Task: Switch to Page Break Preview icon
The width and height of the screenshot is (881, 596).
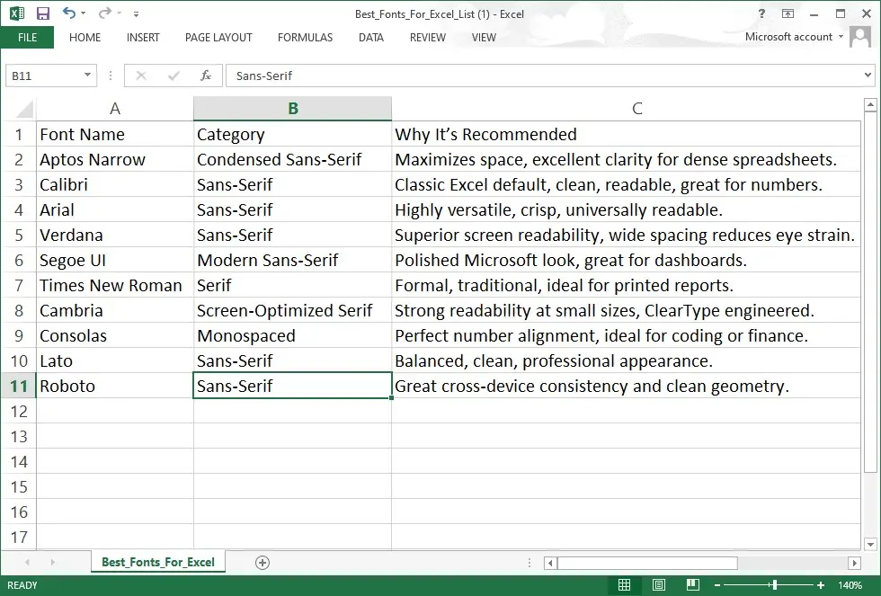Action: click(693, 585)
